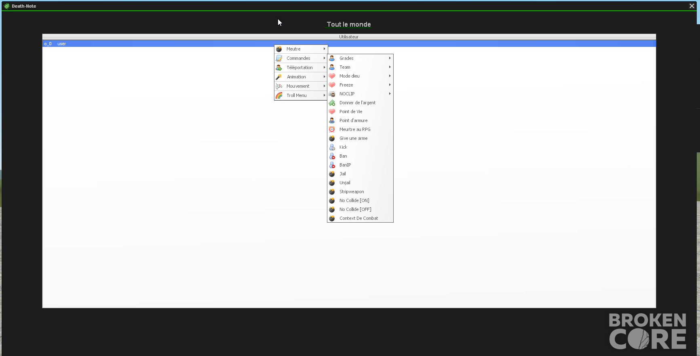Select the Téléportation person icon
The height and width of the screenshot is (356, 700).
click(279, 67)
